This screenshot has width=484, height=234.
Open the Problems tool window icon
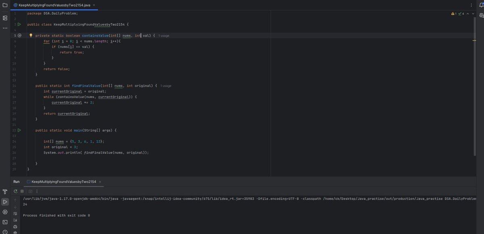(5, 232)
